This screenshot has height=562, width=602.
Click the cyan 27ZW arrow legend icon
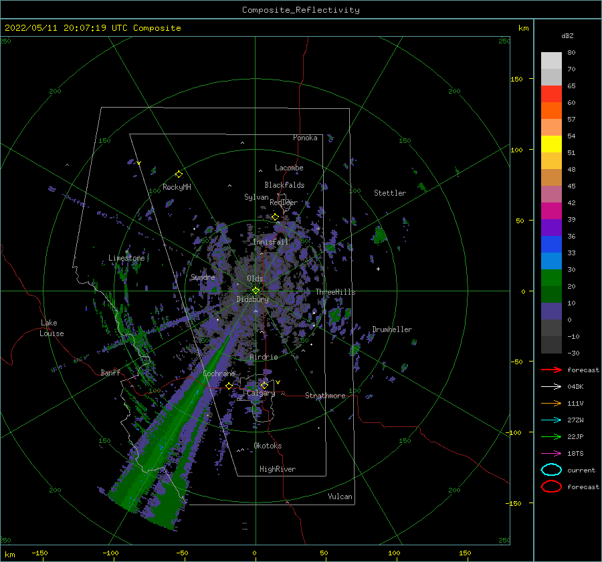pyautogui.click(x=551, y=420)
